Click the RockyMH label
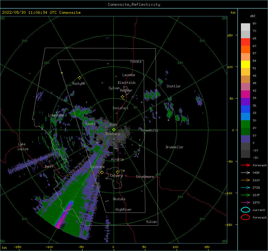Viewport: 268px width, 251px height. click(79, 84)
